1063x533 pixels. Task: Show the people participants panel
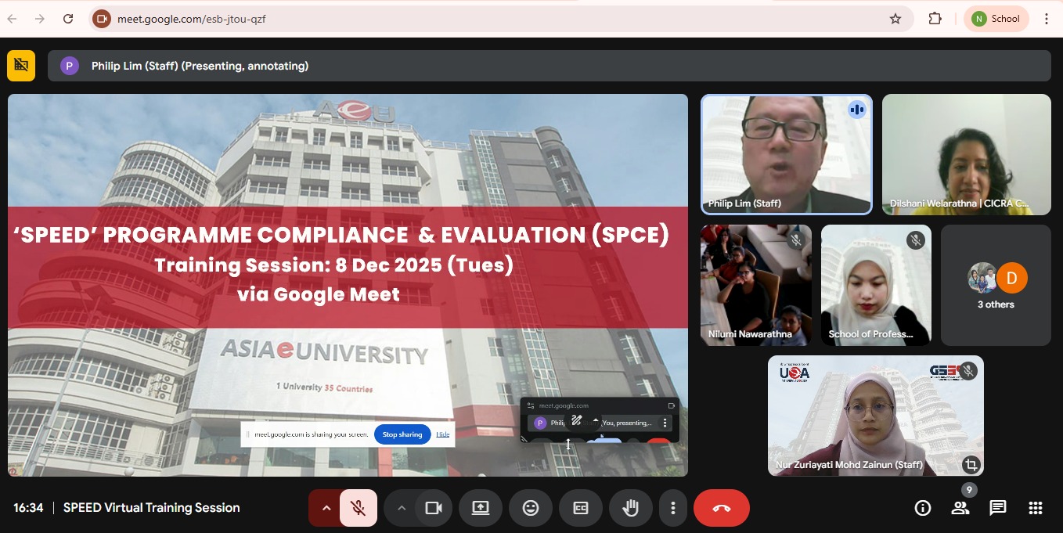960,508
